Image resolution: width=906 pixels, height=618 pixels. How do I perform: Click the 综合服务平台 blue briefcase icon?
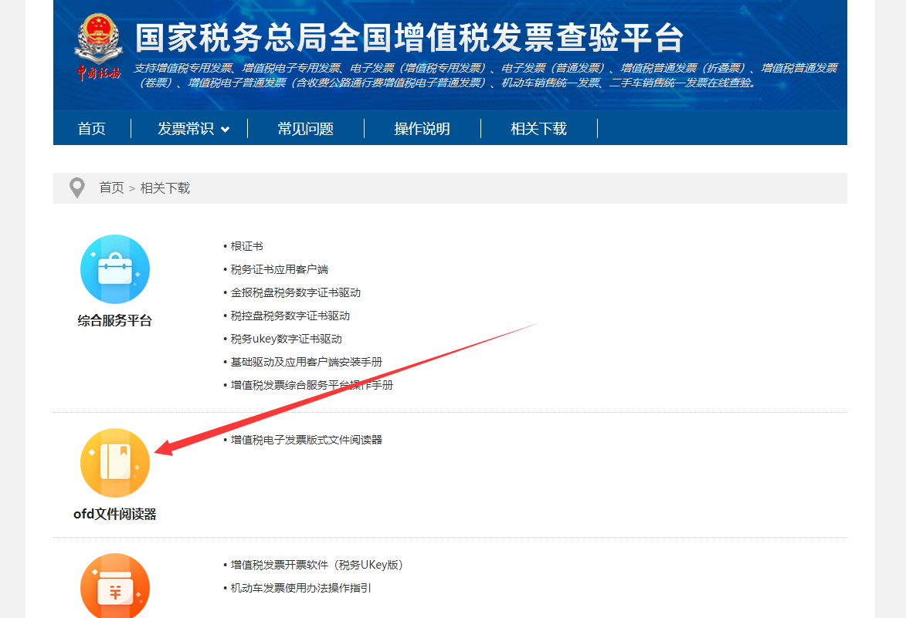point(114,269)
